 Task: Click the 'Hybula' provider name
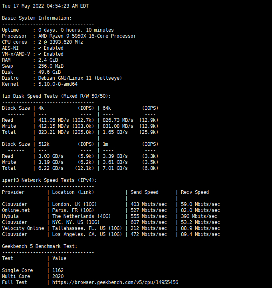coord(10,216)
